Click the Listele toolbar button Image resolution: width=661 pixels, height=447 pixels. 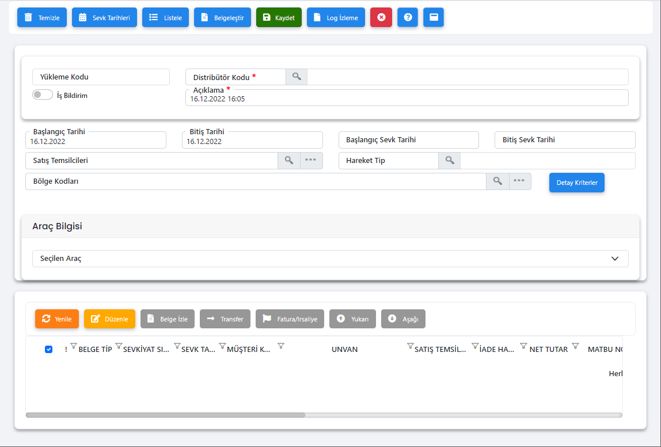point(165,18)
